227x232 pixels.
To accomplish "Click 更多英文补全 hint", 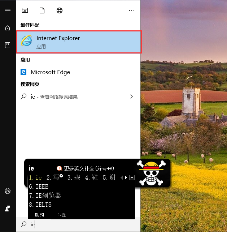I will [89, 168].
